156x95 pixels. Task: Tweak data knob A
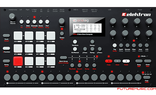click(113, 21)
